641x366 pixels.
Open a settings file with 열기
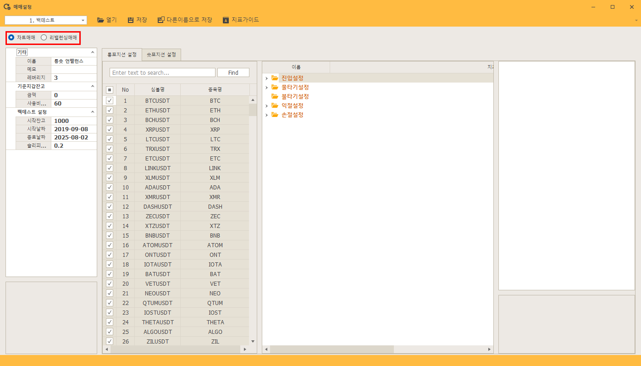(107, 20)
